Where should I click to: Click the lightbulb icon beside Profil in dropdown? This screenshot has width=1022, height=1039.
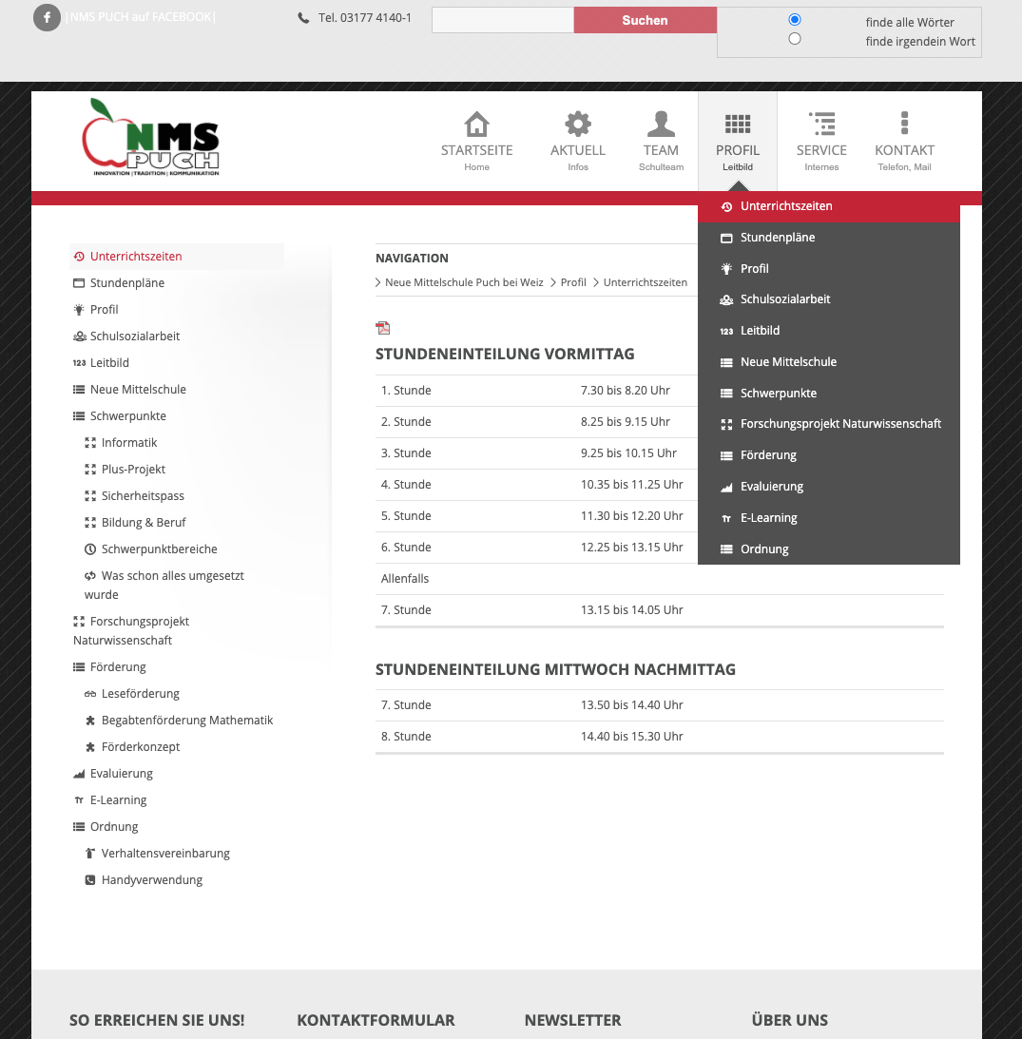[726, 268]
